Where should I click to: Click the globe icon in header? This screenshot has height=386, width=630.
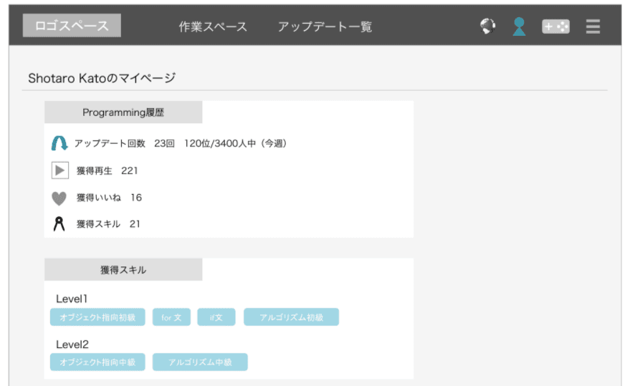[488, 26]
